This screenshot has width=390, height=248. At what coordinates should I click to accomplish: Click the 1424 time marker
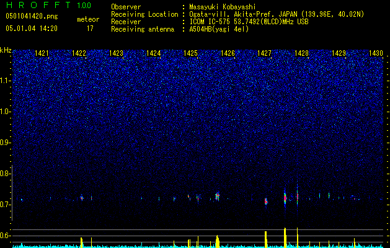point(154,53)
